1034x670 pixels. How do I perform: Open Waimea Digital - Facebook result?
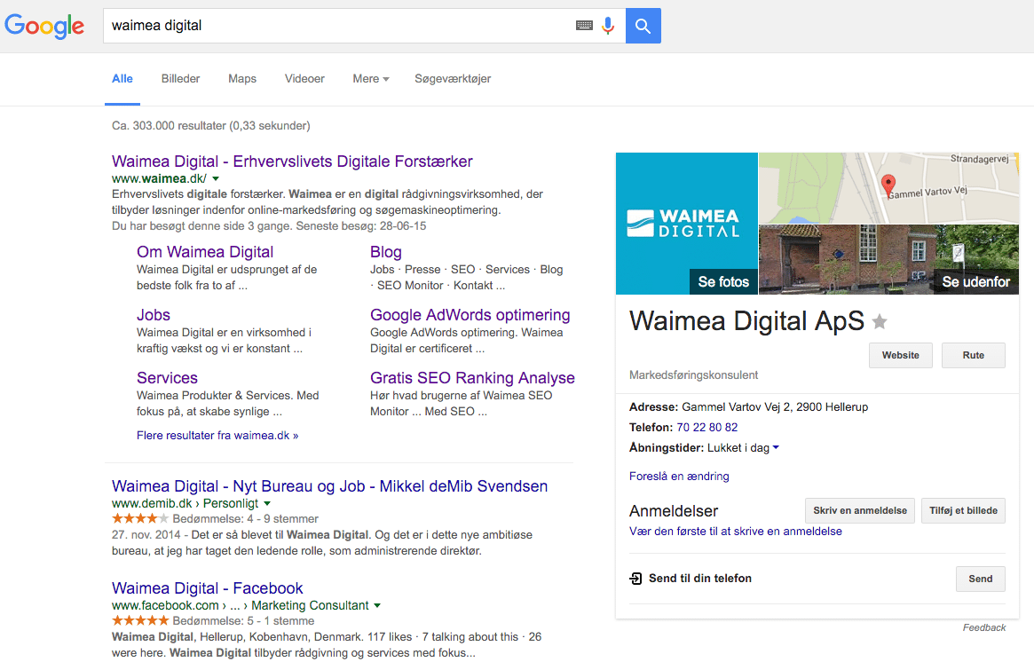pyautogui.click(x=207, y=588)
